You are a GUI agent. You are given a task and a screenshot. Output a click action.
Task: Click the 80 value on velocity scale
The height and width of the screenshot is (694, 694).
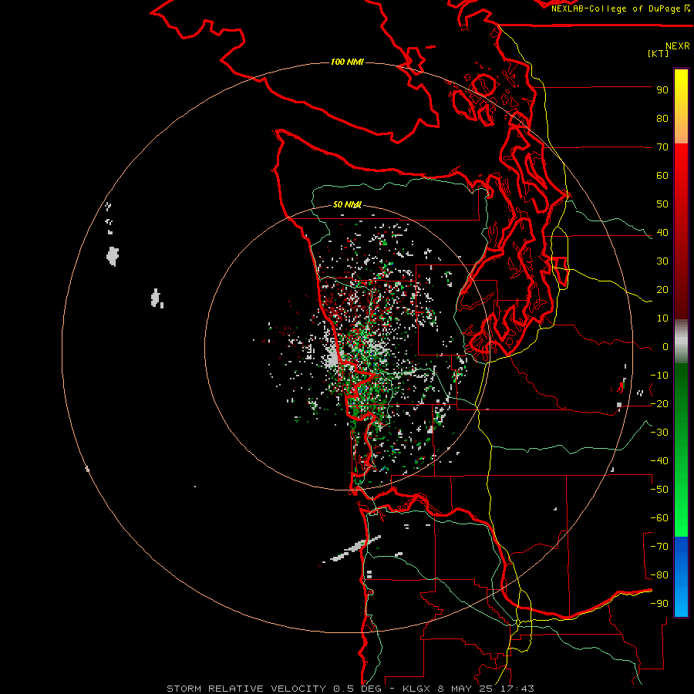662,118
